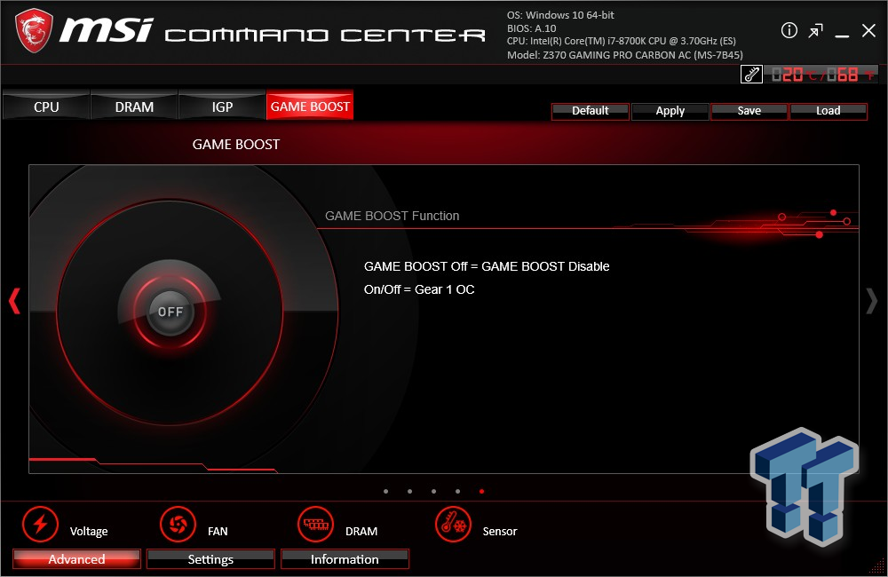
Task: Click the Model Z370 GAMING PRO CARBON line
Action: click(624, 55)
